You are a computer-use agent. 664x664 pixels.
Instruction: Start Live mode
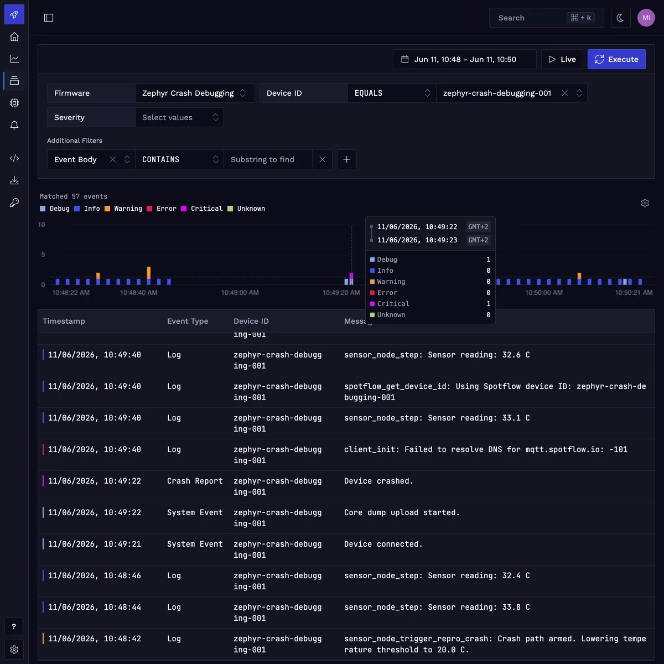(x=562, y=59)
